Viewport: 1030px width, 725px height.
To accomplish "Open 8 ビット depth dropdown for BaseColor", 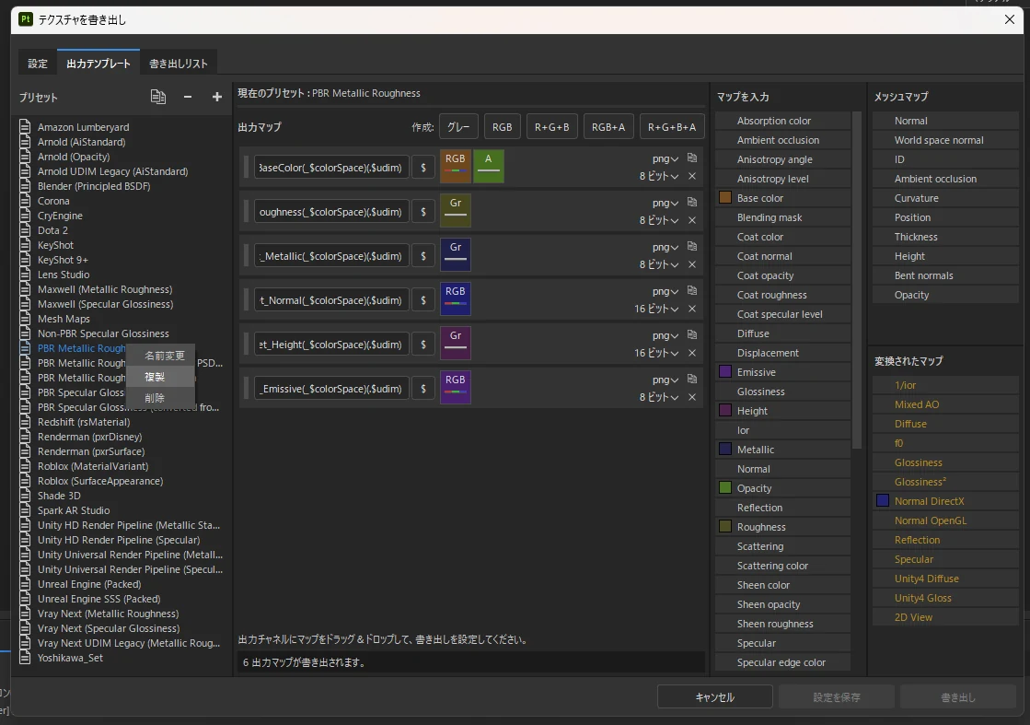I will (659, 176).
